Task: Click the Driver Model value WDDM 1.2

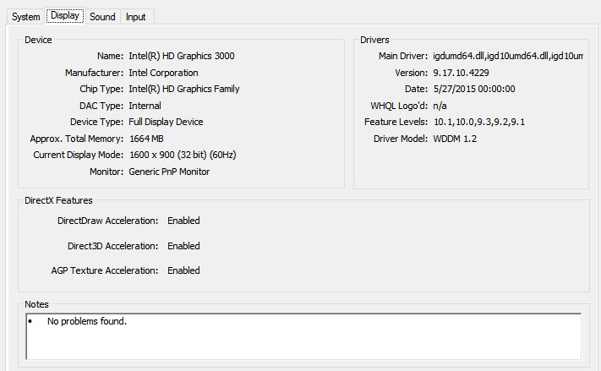Action: point(454,139)
